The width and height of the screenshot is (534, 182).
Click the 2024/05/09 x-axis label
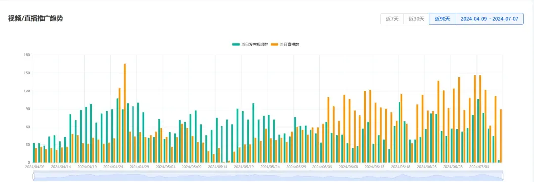(192, 167)
